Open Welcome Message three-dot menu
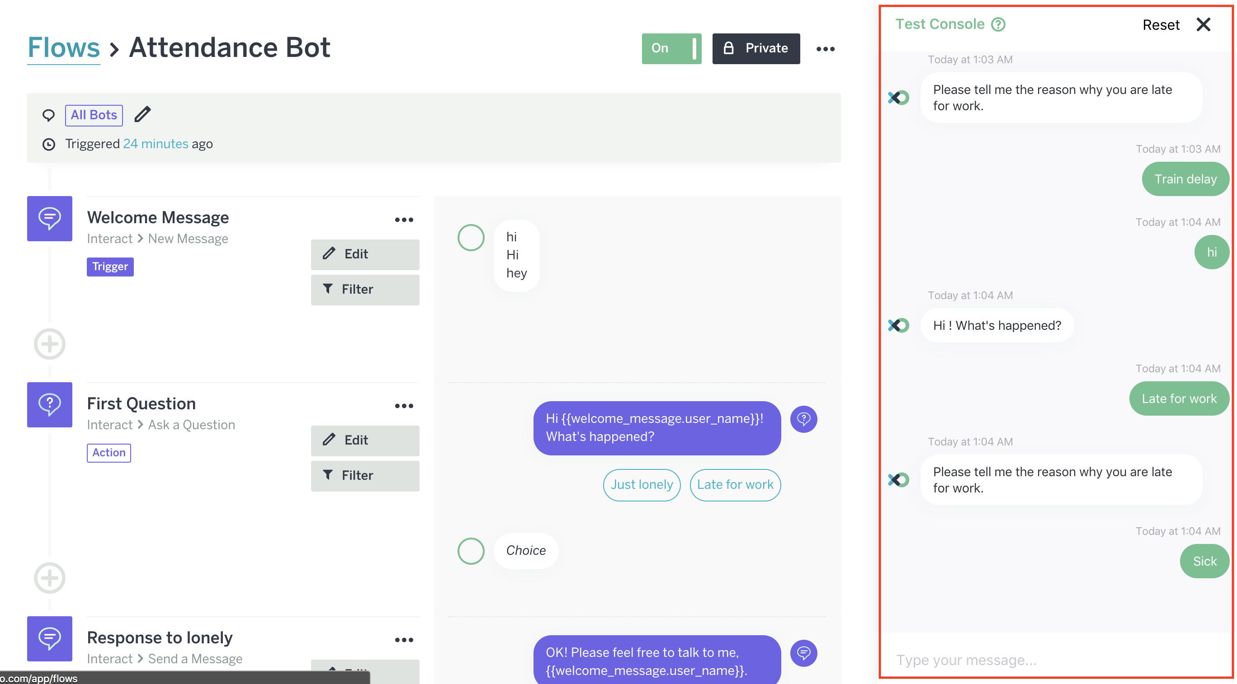This screenshot has width=1237, height=684. tap(404, 220)
